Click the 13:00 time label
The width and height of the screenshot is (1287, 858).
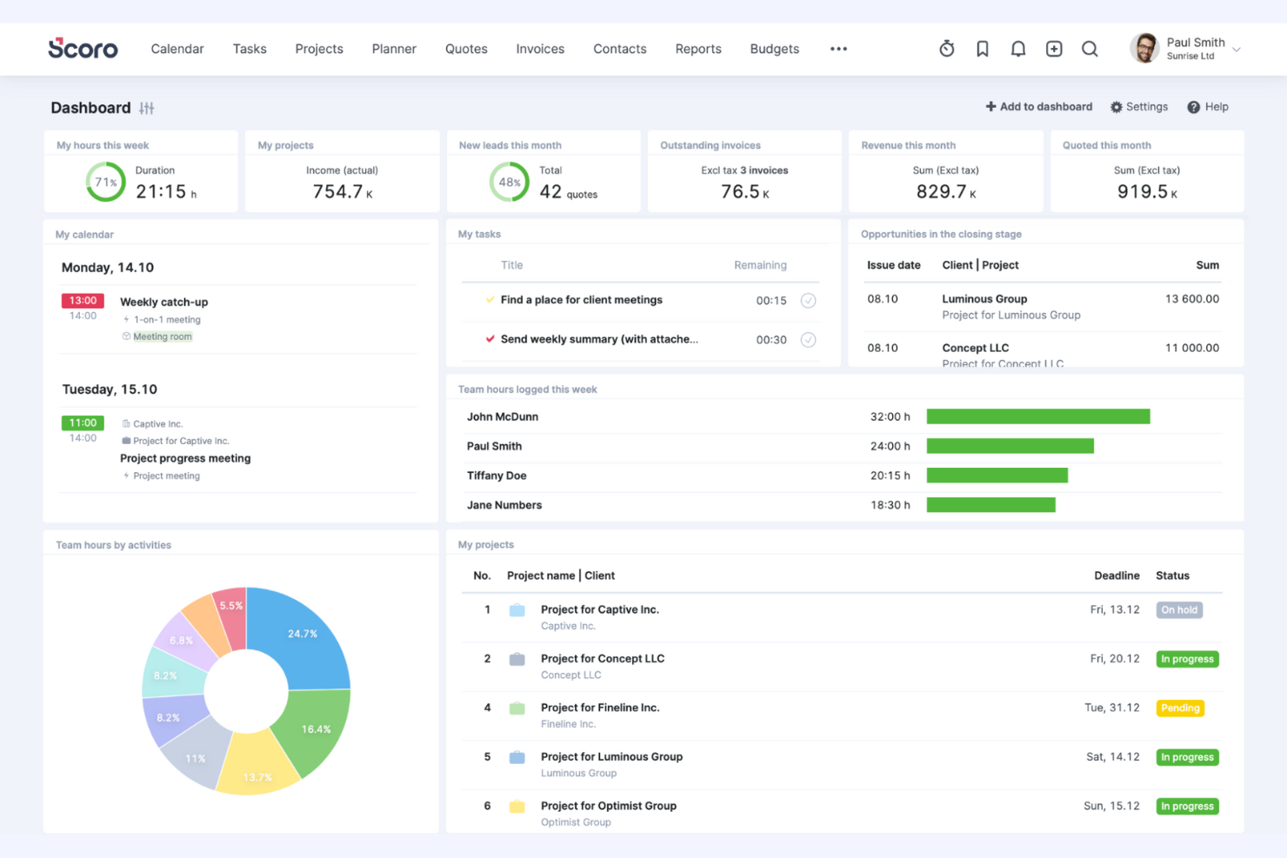coord(83,301)
